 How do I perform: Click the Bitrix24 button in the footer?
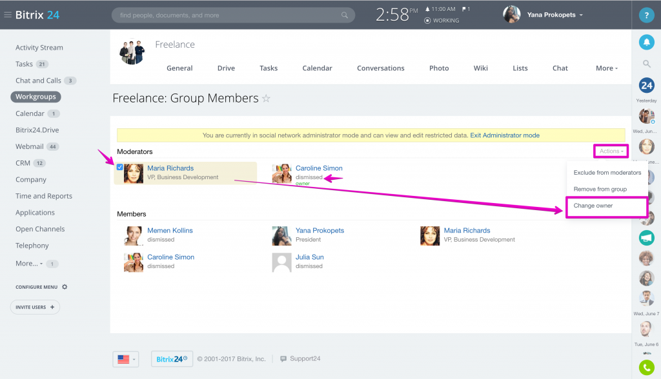coord(172,359)
